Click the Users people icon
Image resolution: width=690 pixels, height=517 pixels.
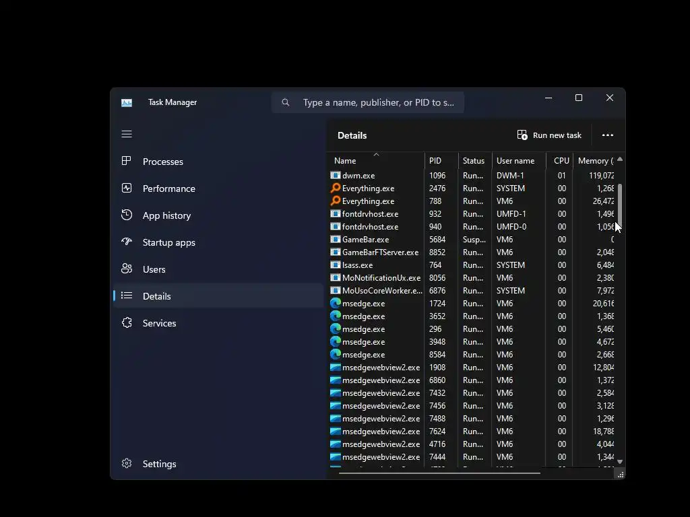[x=127, y=269]
